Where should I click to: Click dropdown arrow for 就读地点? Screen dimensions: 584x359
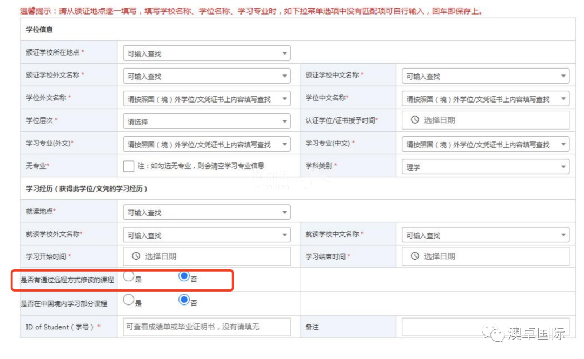(284, 213)
